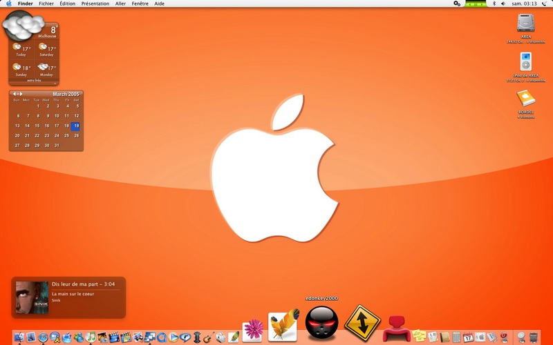Open the Finder menu

tap(26, 3)
